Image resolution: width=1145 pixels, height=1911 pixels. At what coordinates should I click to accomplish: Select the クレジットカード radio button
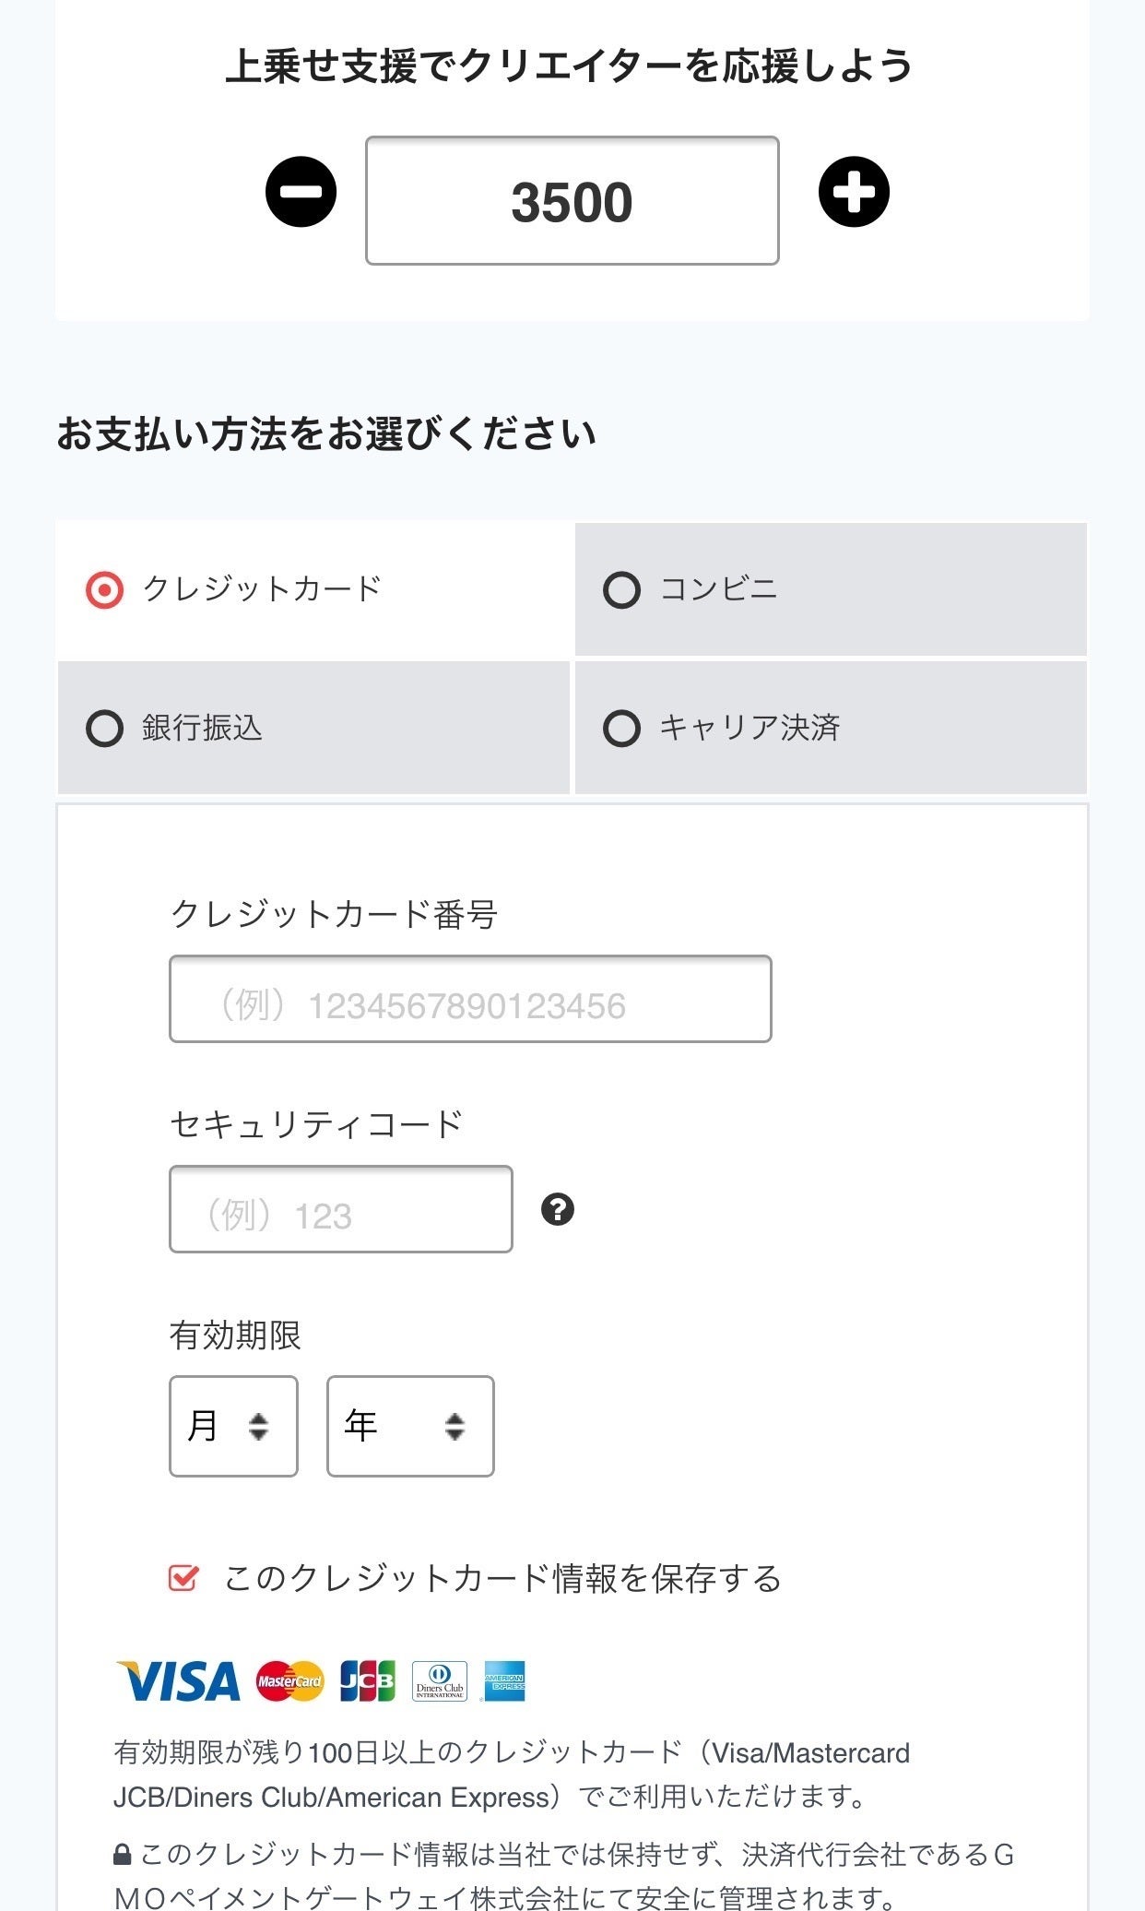point(104,590)
